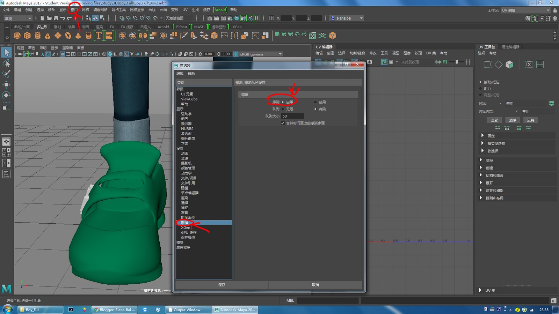Click the Save scene icon in status line
Viewport: 559px width, 314px height.
tap(56, 18)
